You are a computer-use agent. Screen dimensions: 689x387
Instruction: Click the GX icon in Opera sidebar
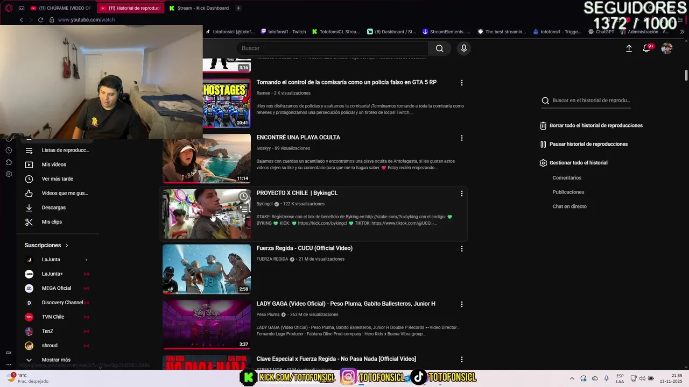tap(9, 353)
